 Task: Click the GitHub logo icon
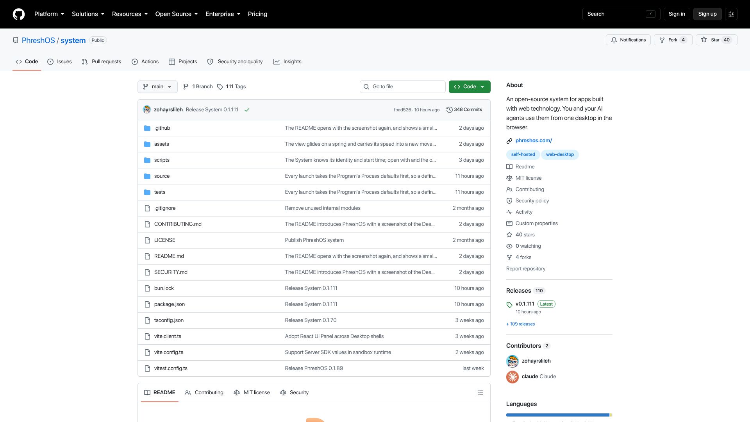click(x=19, y=14)
